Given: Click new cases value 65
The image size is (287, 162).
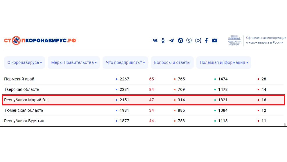Looking at the screenshot, I should pyautogui.click(x=151, y=79).
